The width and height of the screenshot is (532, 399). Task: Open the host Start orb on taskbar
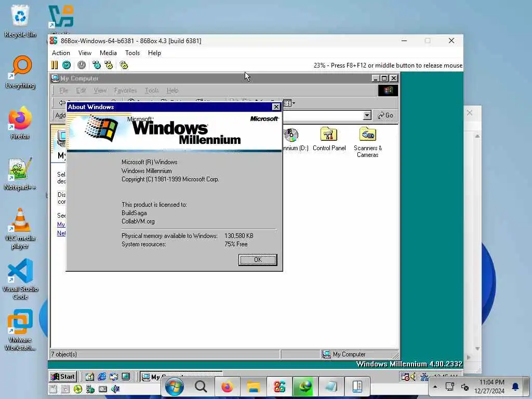(x=175, y=387)
